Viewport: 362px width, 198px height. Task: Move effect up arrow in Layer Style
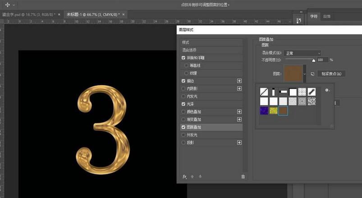[192, 176]
